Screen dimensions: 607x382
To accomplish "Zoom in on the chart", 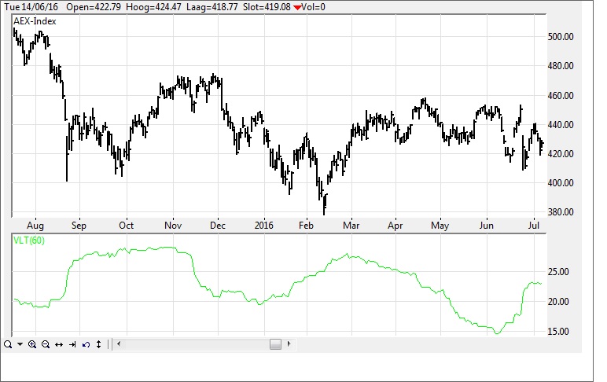I will 32,344.
